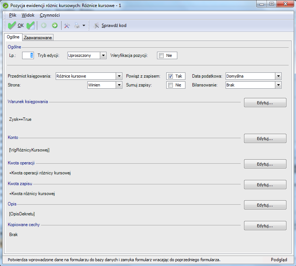This screenshot has width=296, height=266.
Task: Close the window with X button
Action: pos(285,4)
